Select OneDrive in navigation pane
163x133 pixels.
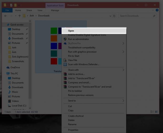(15, 67)
